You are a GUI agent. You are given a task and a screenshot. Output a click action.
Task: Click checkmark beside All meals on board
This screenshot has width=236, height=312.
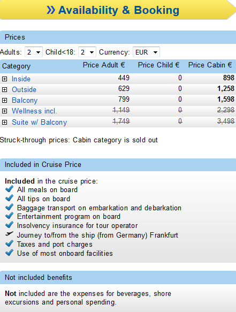[x=9, y=189]
